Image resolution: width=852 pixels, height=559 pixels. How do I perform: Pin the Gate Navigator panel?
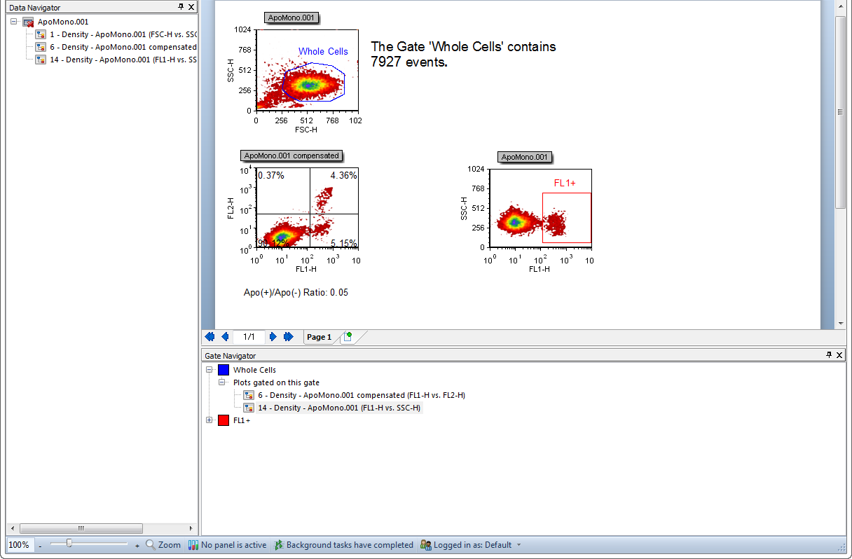click(x=829, y=355)
